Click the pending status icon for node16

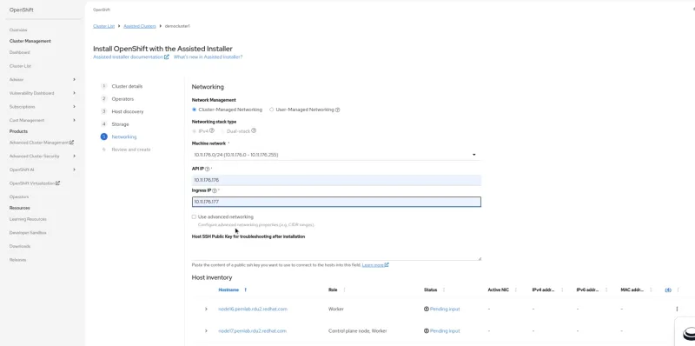pos(427,309)
